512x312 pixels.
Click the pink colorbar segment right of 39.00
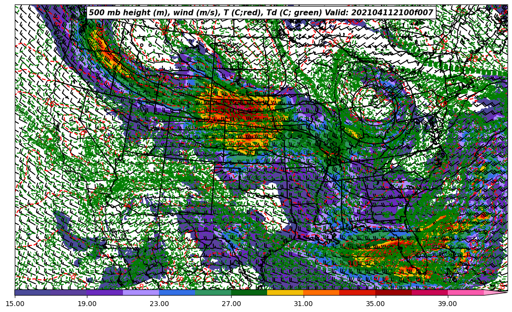coord(465,293)
